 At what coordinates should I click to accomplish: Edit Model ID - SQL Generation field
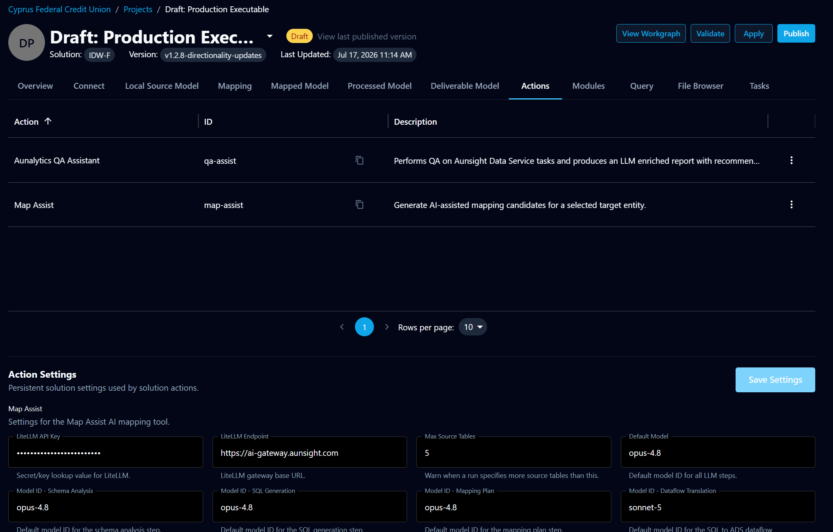(x=310, y=507)
